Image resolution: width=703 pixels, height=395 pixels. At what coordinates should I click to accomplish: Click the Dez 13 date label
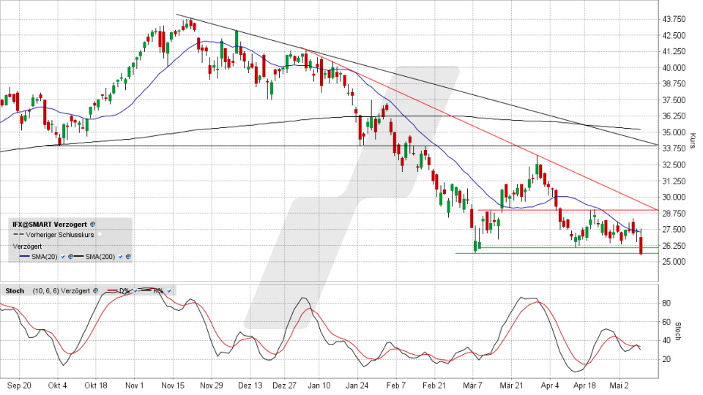250,385
